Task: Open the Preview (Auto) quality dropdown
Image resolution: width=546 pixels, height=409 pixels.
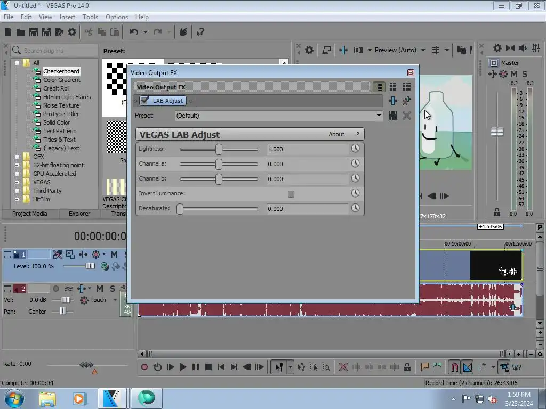Action: pyautogui.click(x=423, y=50)
